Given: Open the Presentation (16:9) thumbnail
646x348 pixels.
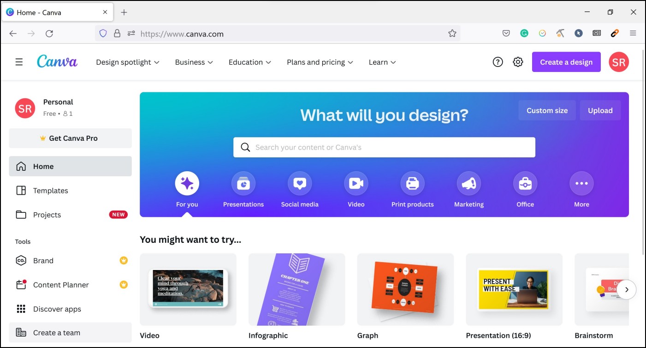Looking at the screenshot, I should coord(514,289).
